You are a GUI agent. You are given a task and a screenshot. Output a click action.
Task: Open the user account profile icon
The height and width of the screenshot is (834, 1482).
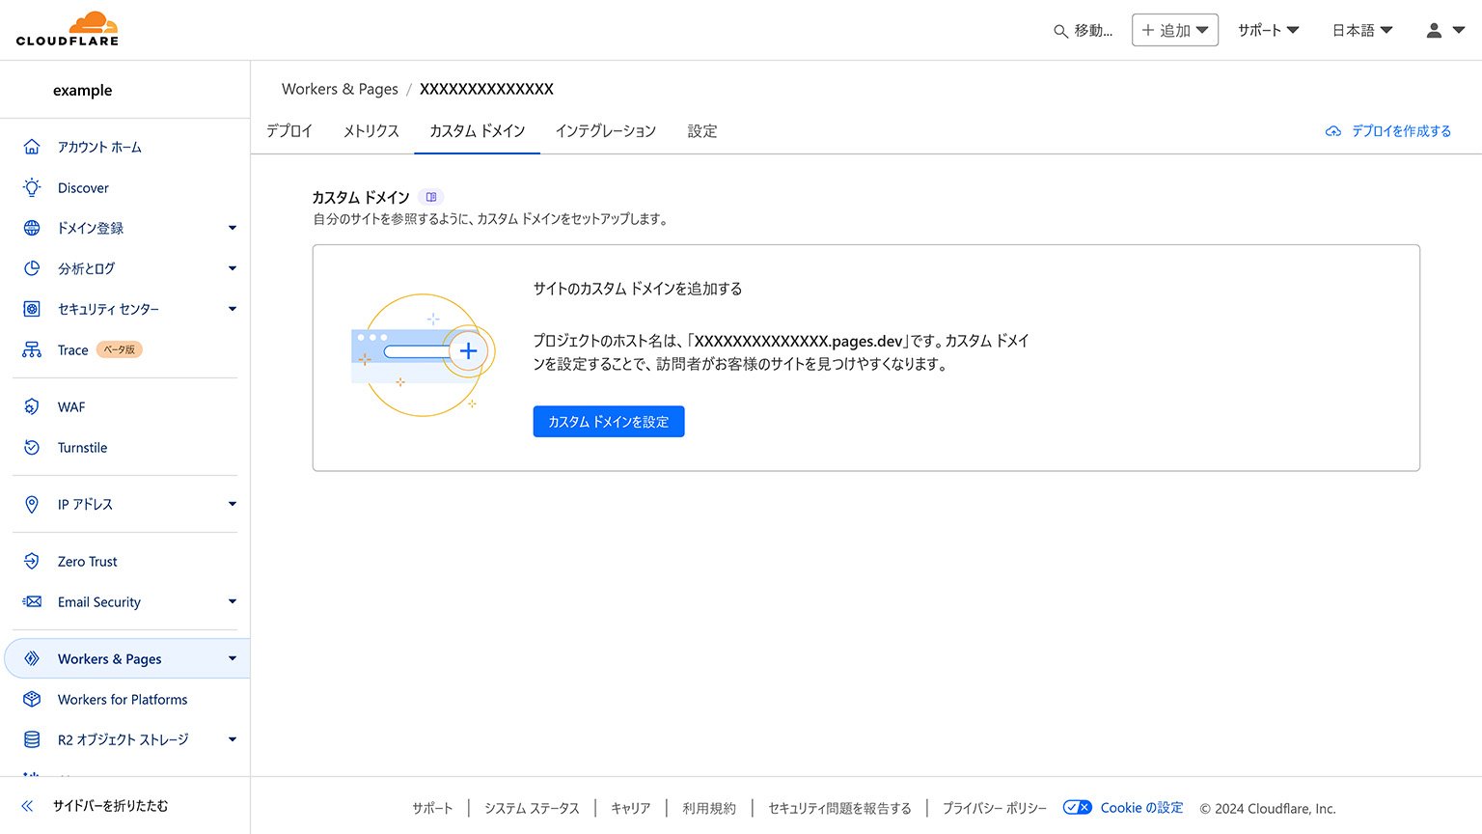tap(1434, 31)
